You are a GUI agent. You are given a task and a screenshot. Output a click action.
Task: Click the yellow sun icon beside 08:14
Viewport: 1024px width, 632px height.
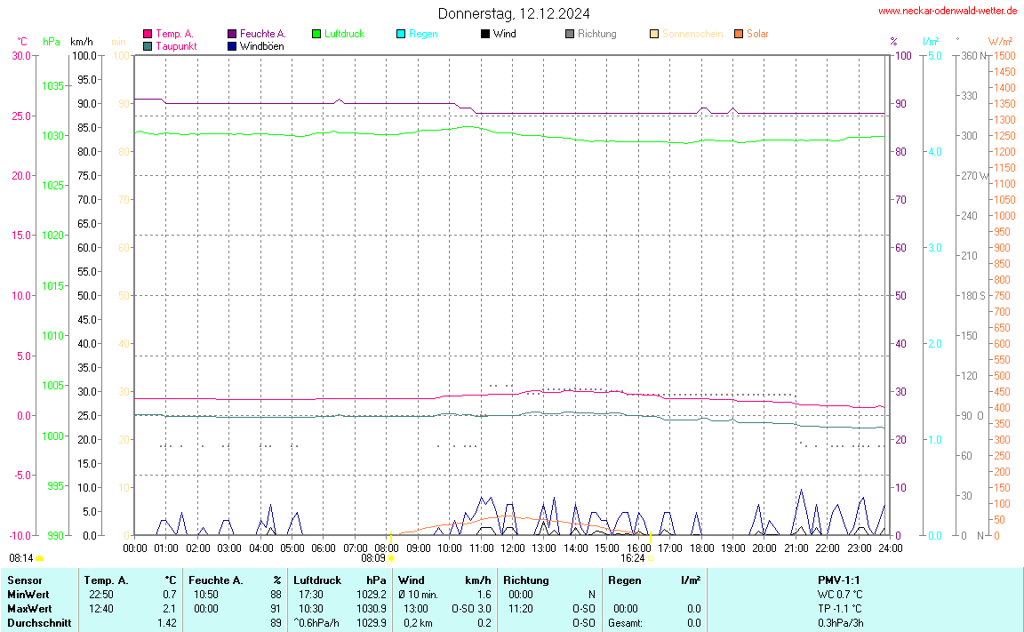[x=40, y=558]
